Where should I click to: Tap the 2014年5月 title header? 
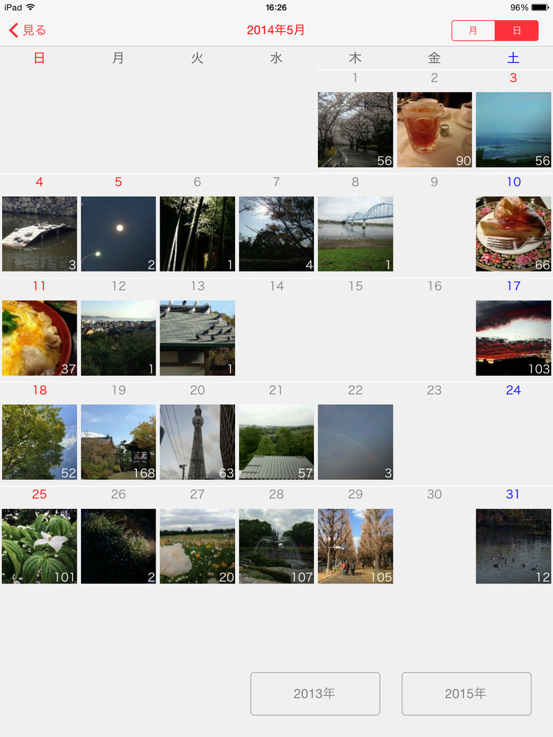(276, 30)
